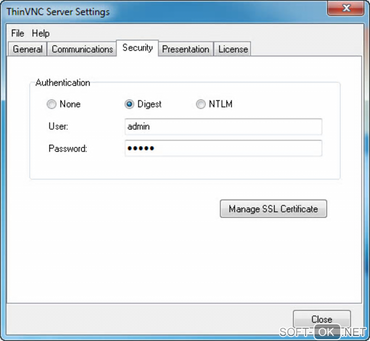This screenshot has height=341, width=370.
Task: Click the Close button at bottom
Action: (x=322, y=319)
